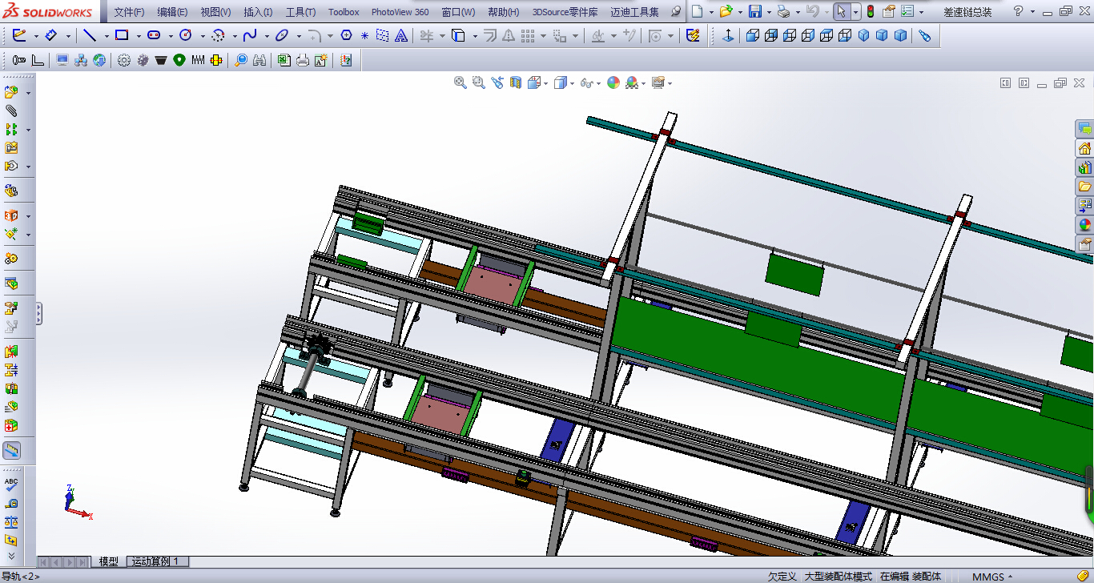The height and width of the screenshot is (583, 1094).
Task: Select the Normal To view icon
Action: click(728, 35)
